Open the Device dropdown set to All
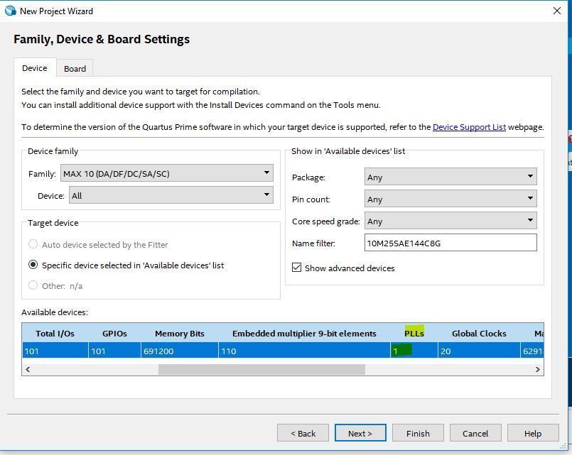The height and width of the screenshot is (455, 572). (171, 195)
